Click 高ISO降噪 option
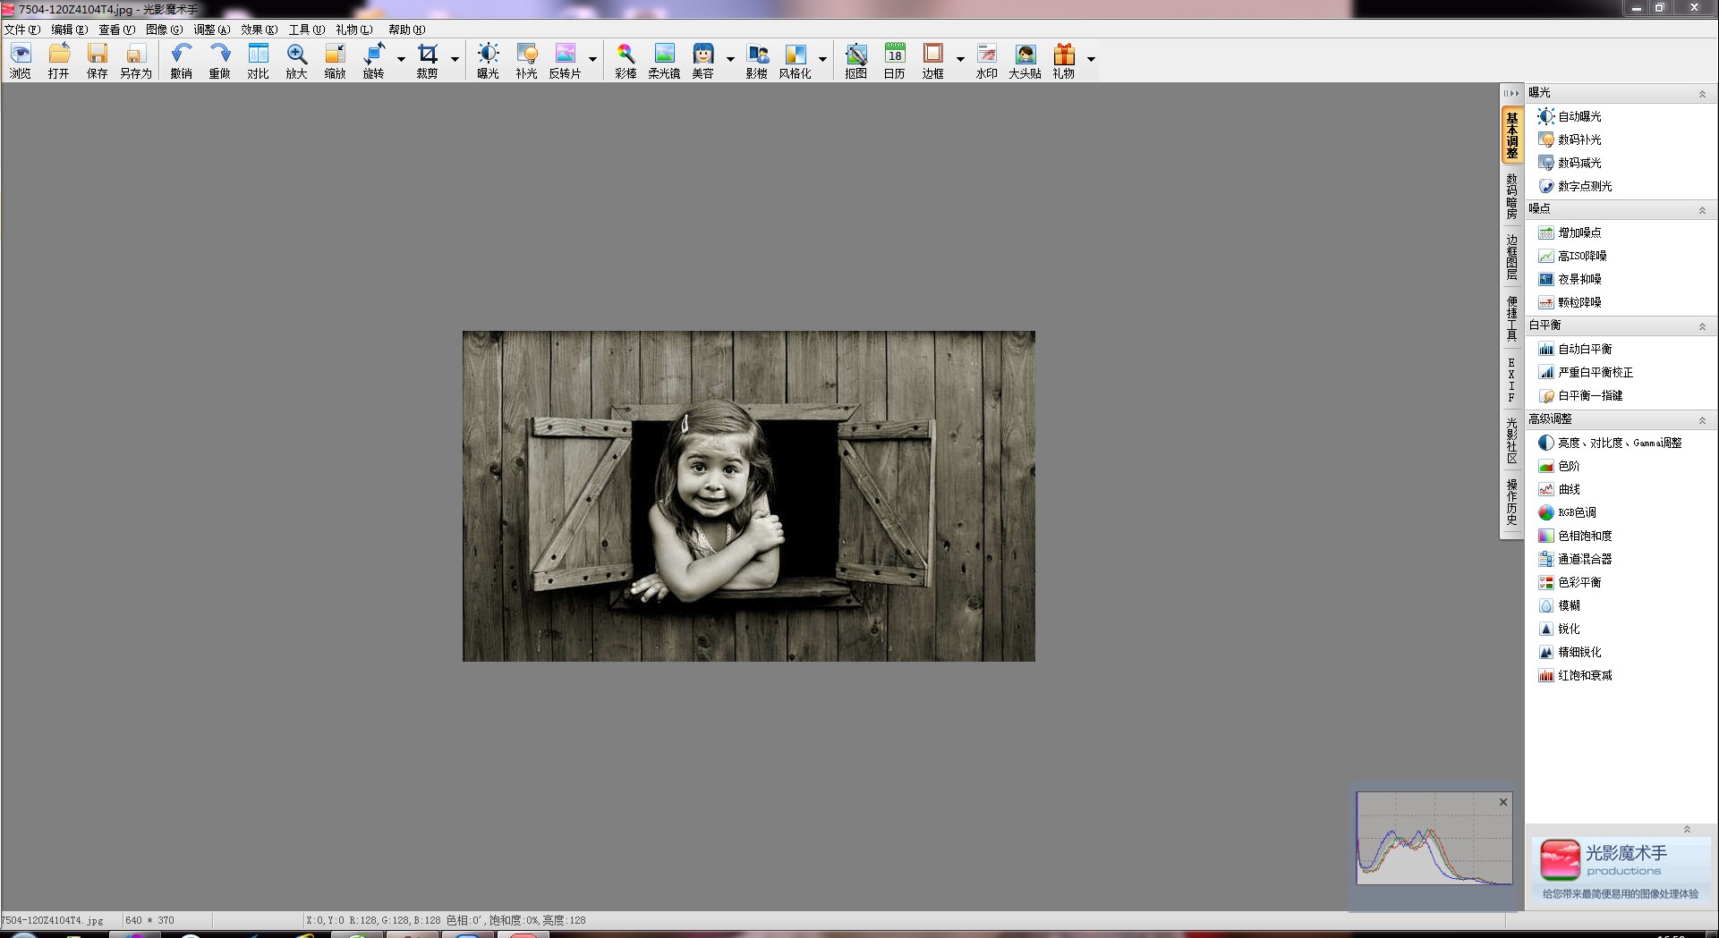Screen dimensions: 1719x938 click(x=1573, y=256)
